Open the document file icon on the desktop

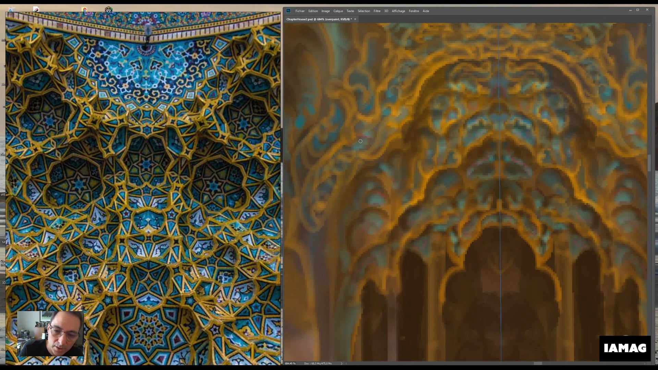coord(36,9)
